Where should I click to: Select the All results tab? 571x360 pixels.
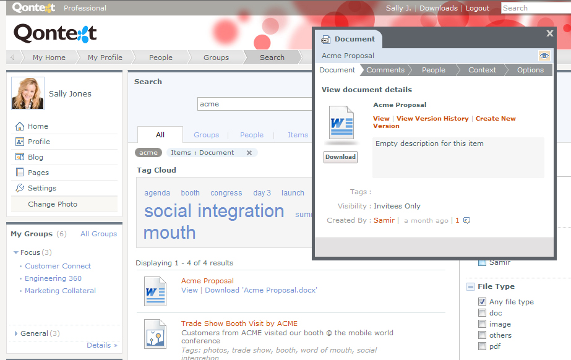(x=160, y=135)
